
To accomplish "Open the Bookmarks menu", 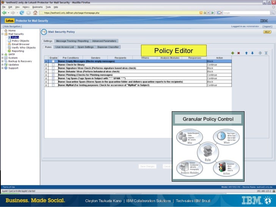I will [x=37, y=7].
